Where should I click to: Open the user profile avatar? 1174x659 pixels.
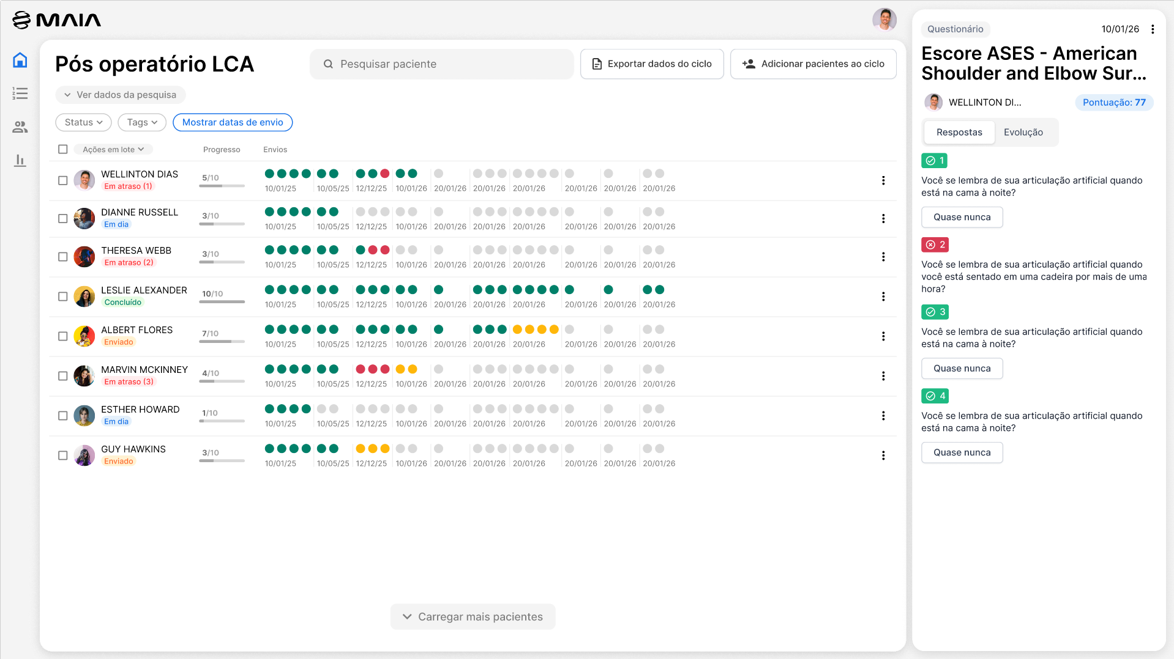pyautogui.click(x=884, y=20)
